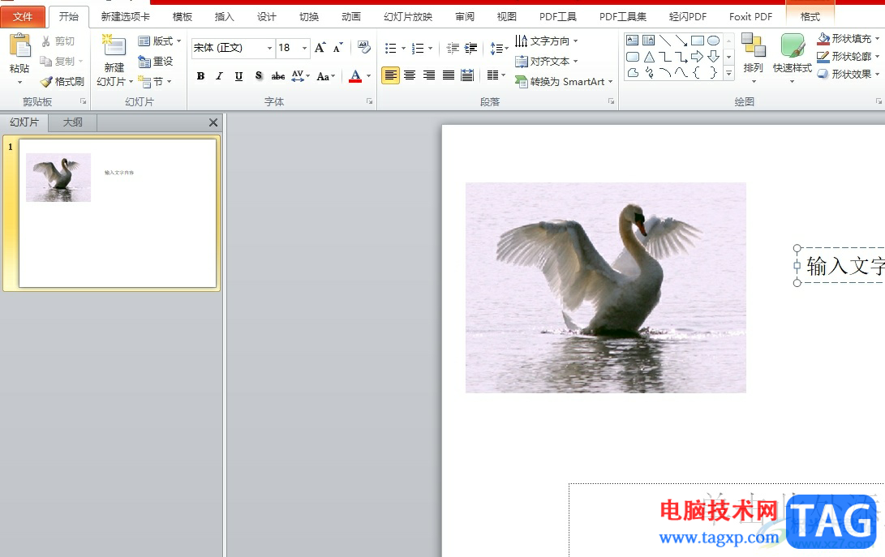Choose the isosceles triangle shape
Screen dimensions: 885x557
[648, 57]
